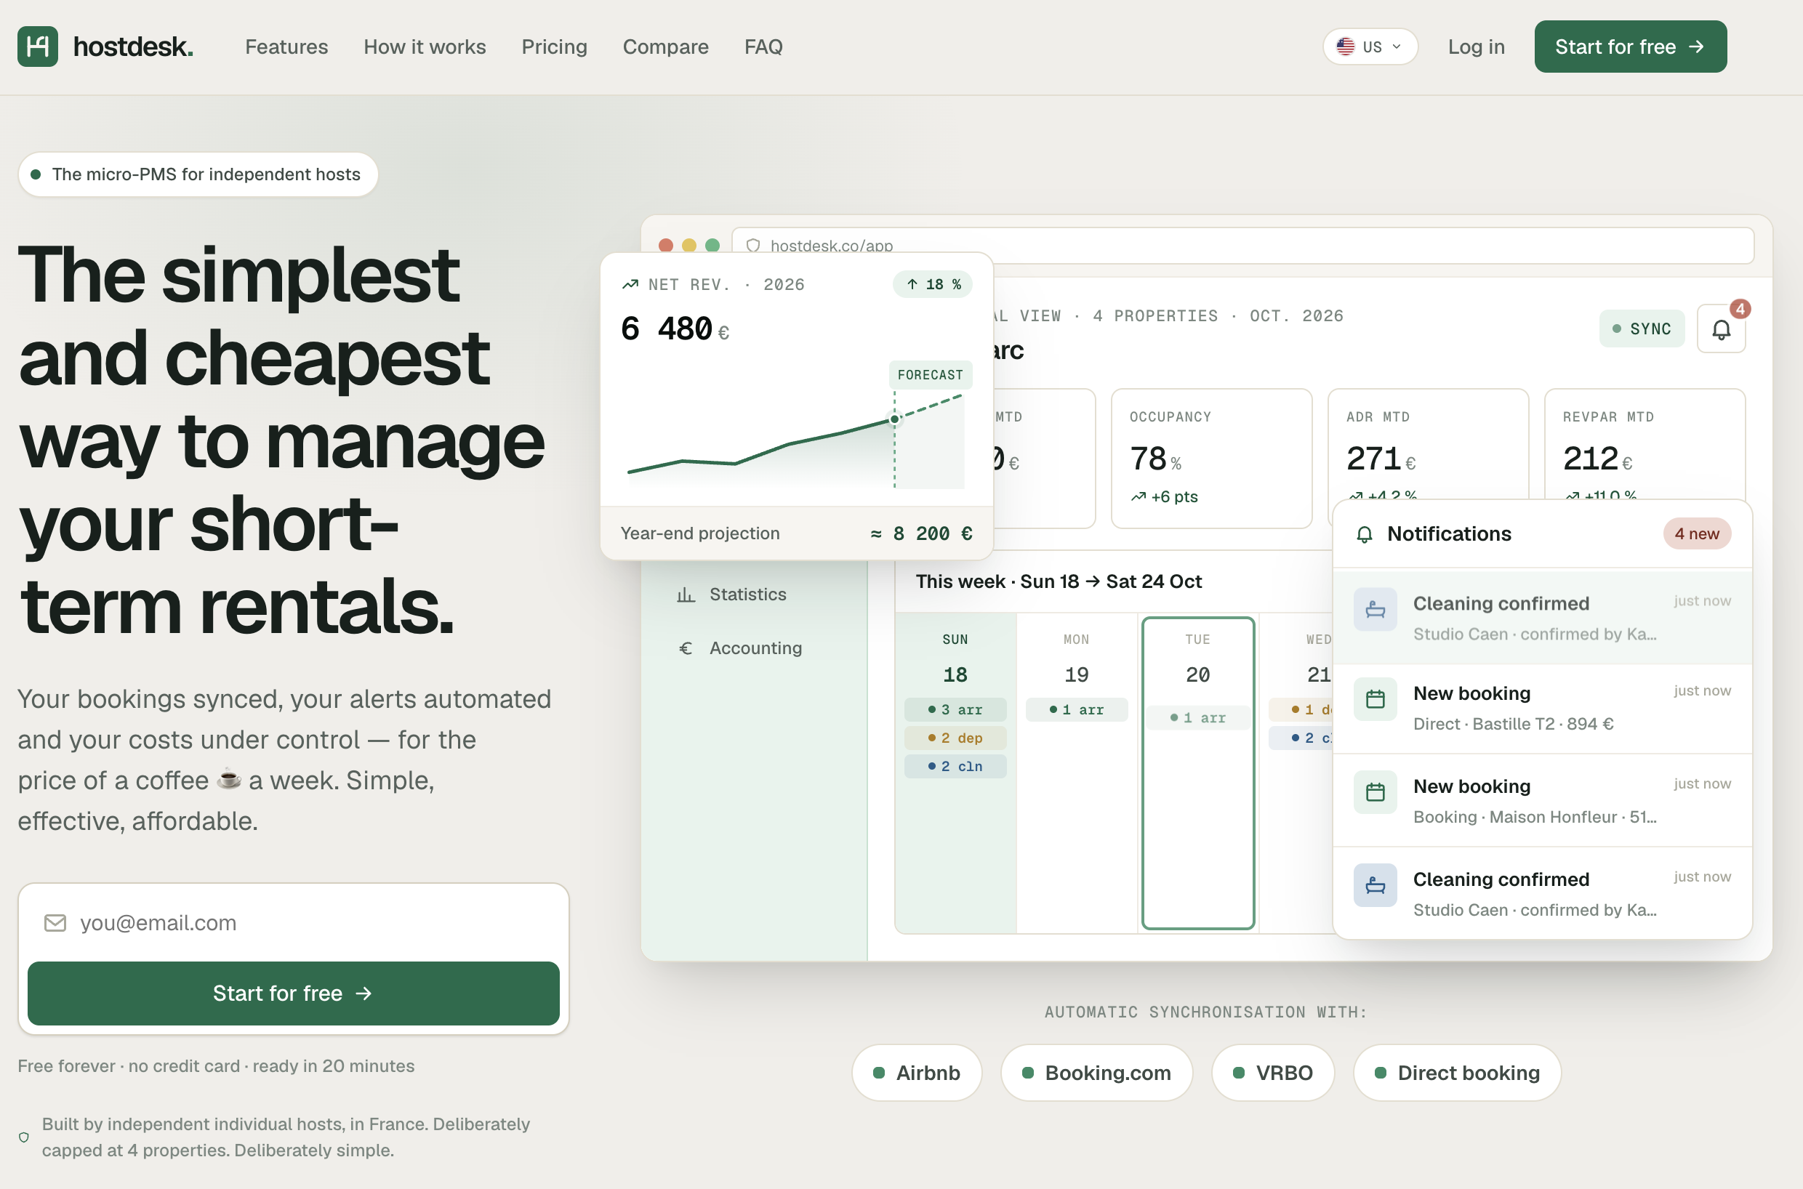Click the envelope icon in email field

[55, 923]
